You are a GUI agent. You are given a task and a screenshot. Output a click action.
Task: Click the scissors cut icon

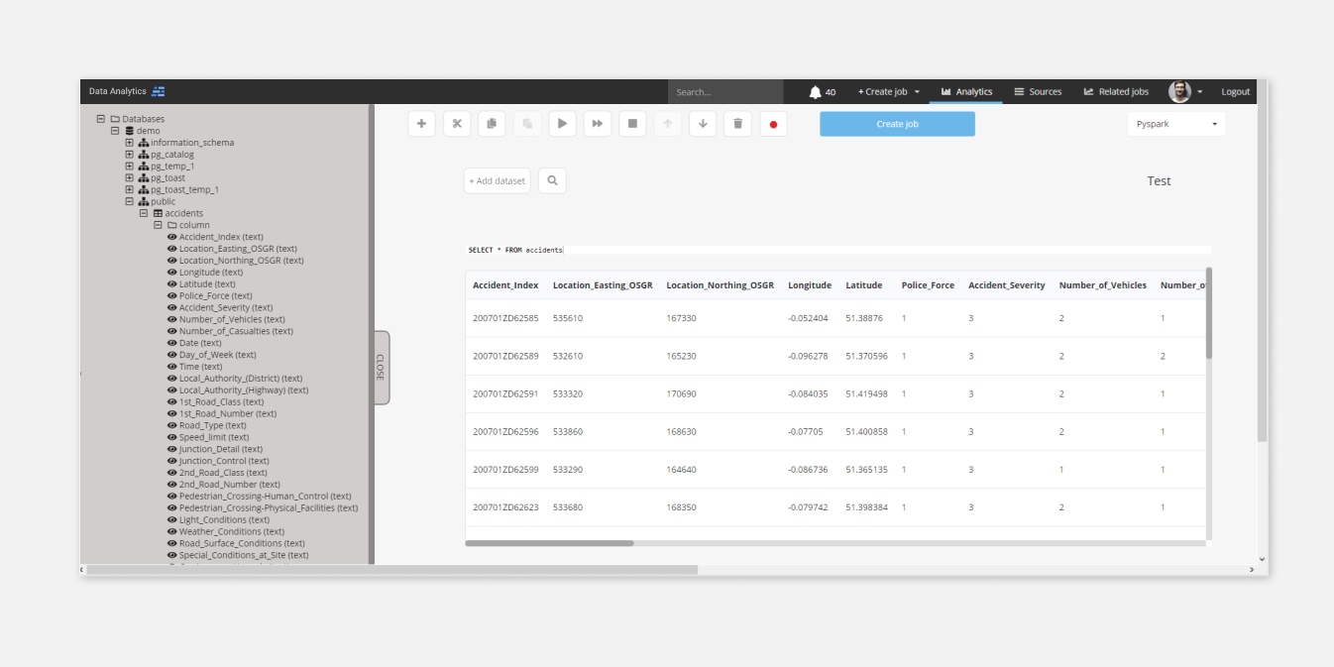pyautogui.click(x=457, y=124)
